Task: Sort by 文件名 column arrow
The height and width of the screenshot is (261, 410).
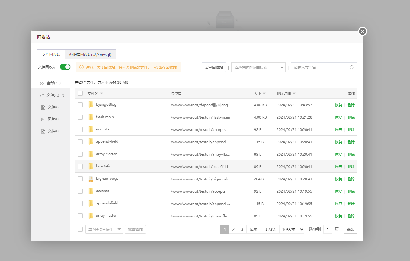Action: point(101,94)
